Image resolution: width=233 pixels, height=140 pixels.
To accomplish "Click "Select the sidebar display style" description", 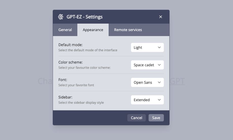I will [81, 103].
